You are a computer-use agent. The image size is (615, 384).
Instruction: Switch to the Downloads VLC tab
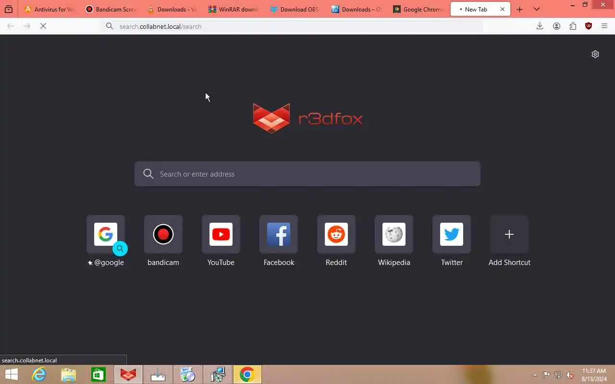tap(172, 9)
